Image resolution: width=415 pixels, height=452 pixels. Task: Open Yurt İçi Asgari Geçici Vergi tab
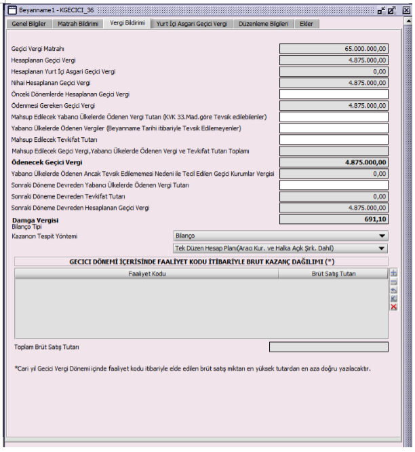tap(191, 24)
